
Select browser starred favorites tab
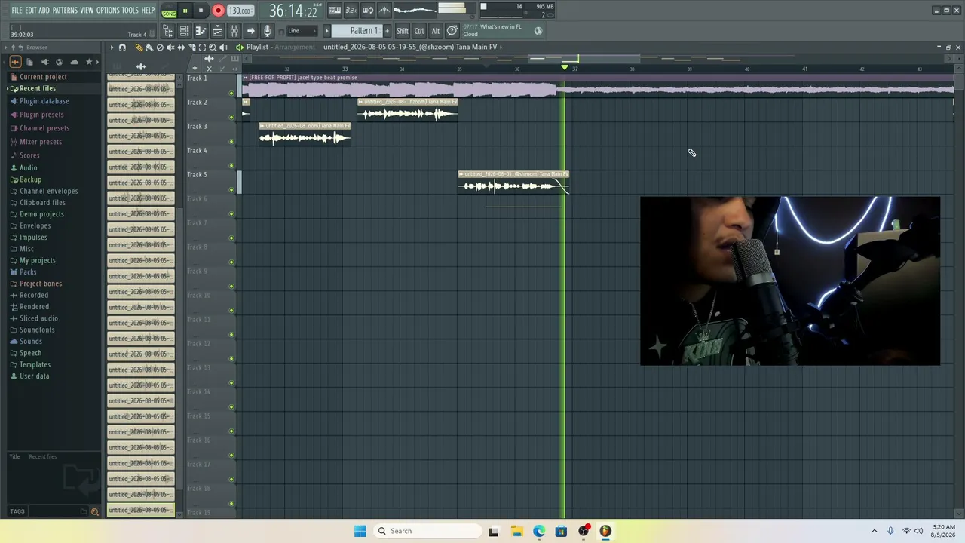[89, 62]
